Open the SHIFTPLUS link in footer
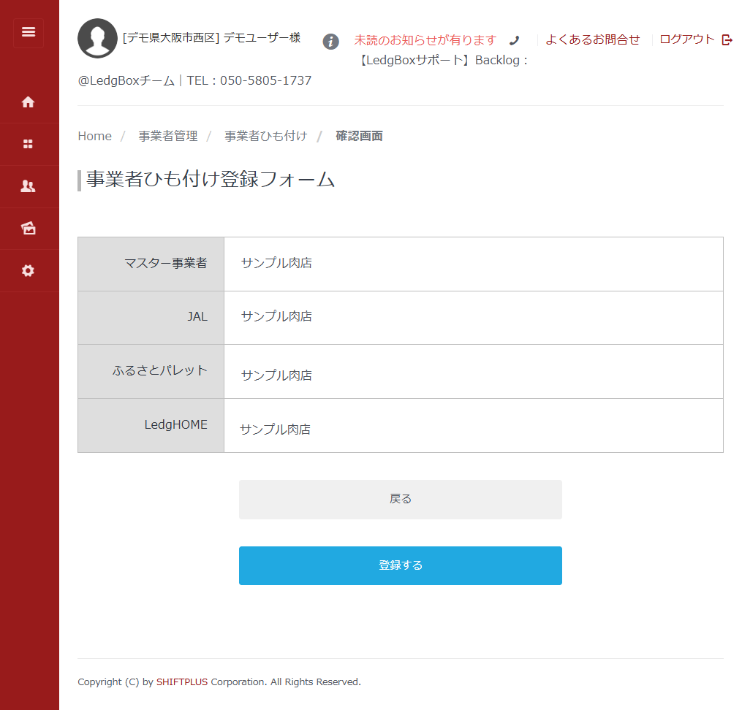Viewport: 742px width, 710px height. 182,682
